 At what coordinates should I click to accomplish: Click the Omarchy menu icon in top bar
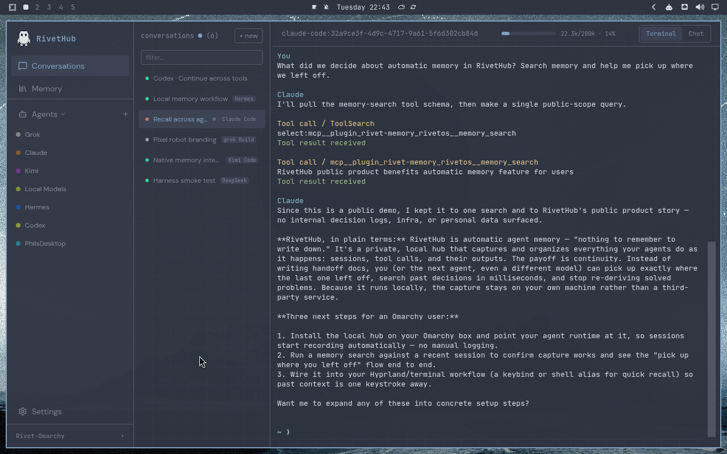pyautogui.click(x=12, y=7)
